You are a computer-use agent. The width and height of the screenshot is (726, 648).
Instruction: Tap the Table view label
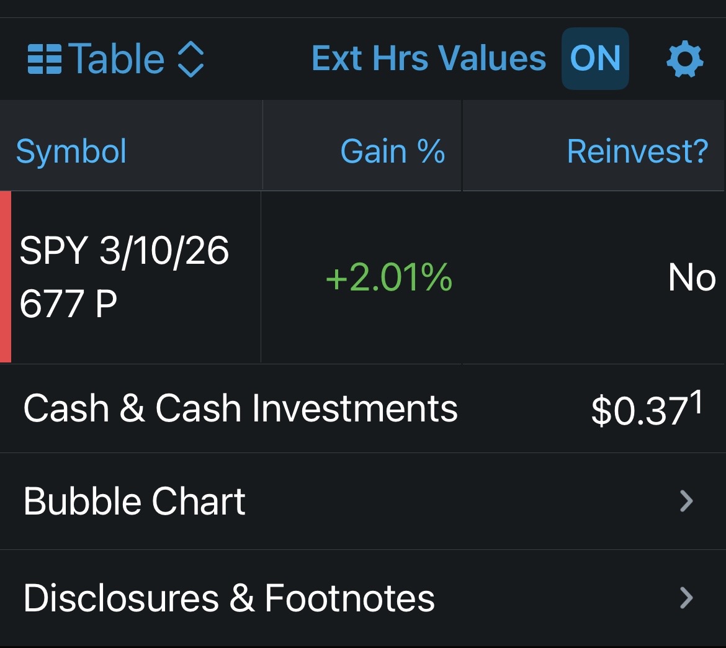coord(117,60)
